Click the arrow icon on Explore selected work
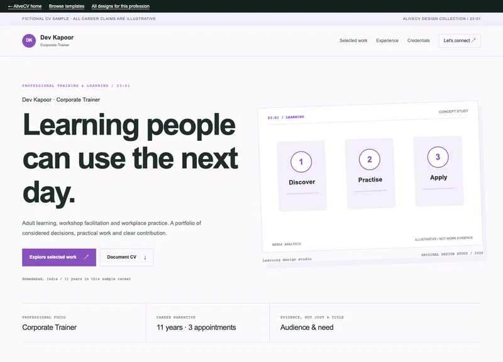 coord(86,257)
